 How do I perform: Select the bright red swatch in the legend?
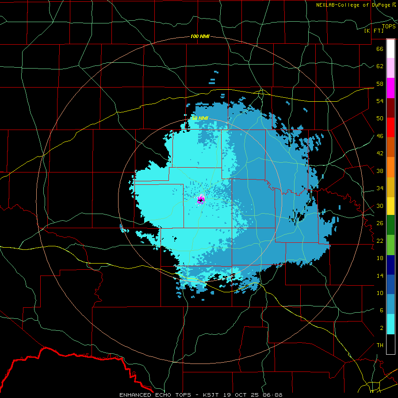click(x=390, y=127)
